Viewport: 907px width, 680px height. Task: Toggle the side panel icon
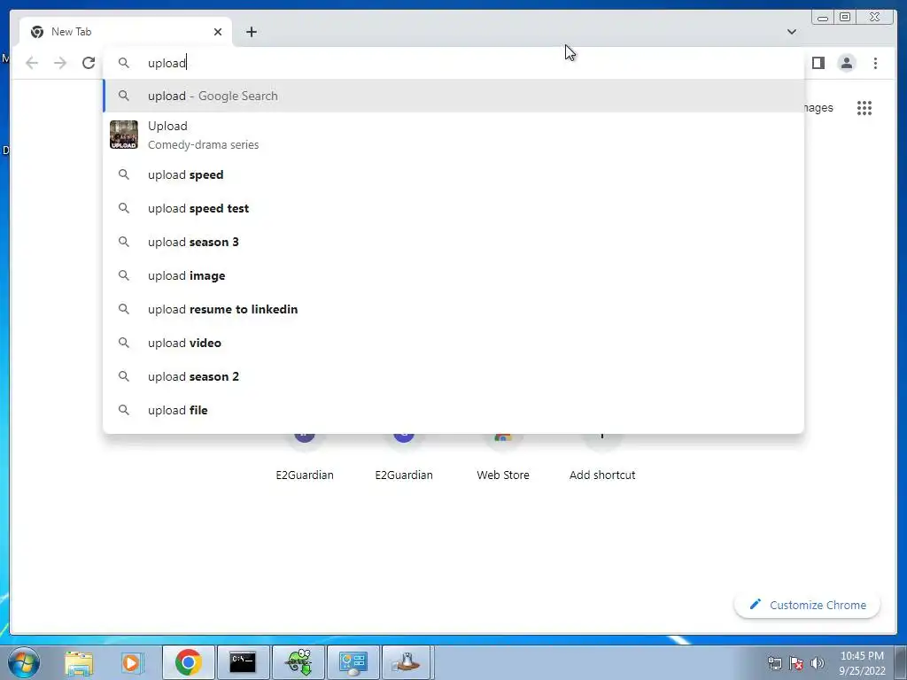pyautogui.click(x=818, y=63)
